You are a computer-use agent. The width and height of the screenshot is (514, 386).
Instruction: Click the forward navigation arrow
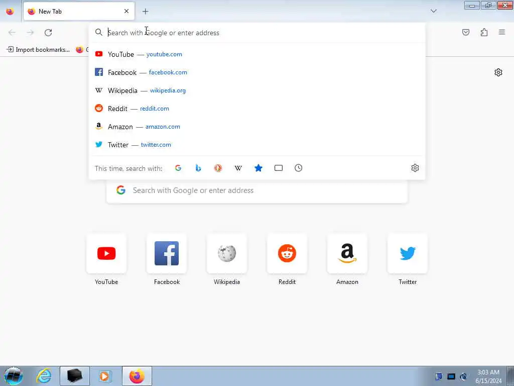coord(30,32)
